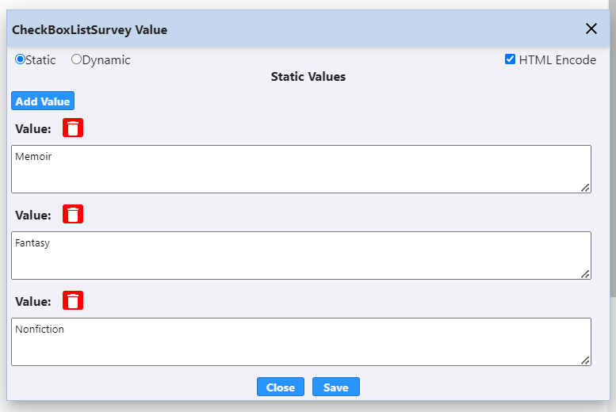The height and width of the screenshot is (412, 616).
Task: Grab the resize handle of the Nonfiction textarea
Action: (585, 360)
